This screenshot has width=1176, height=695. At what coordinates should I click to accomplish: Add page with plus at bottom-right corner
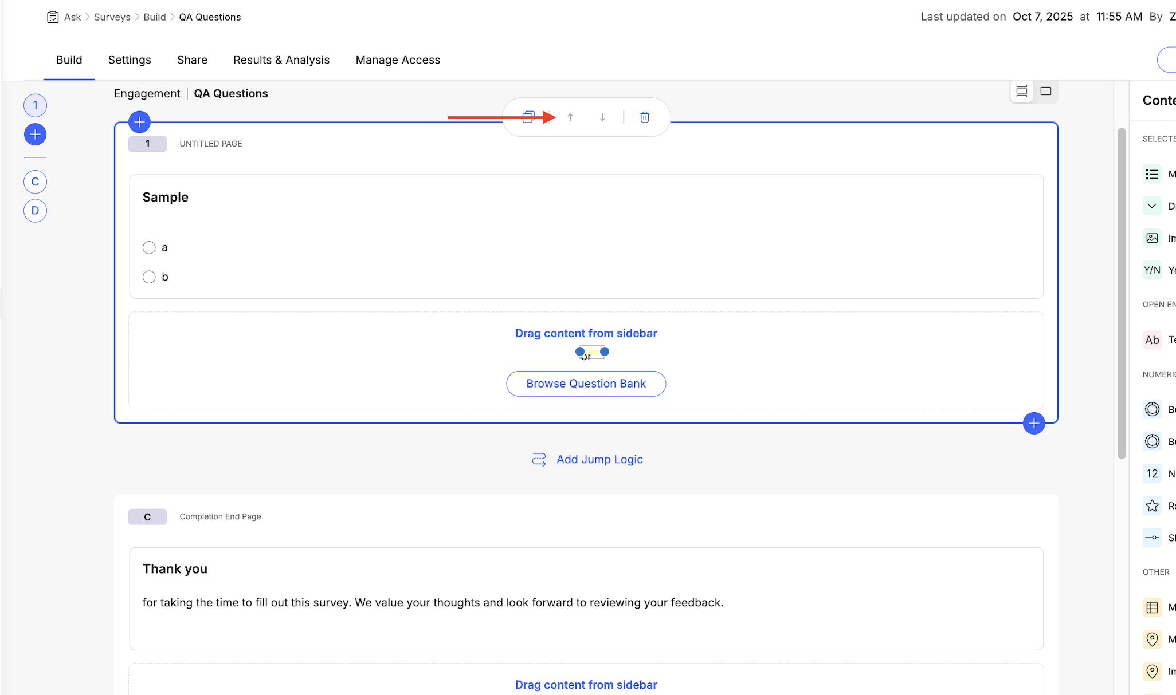(1034, 424)
